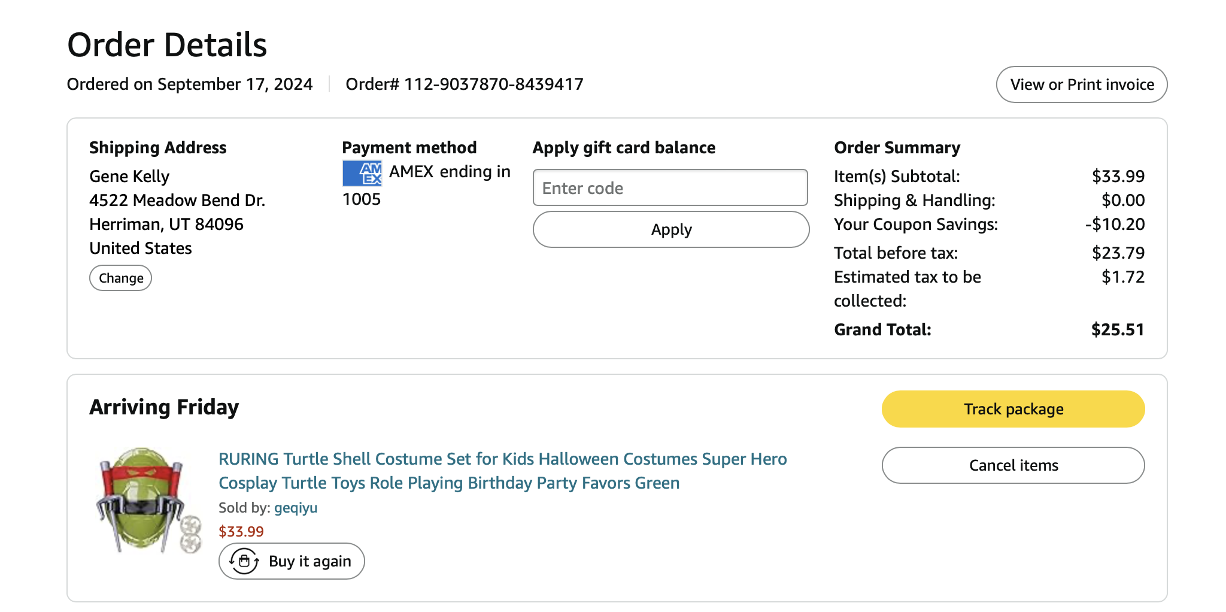Click the red $33.99 product price
Screen dimensions: 1226x612
pyautogui.click(x=241, y=532)
